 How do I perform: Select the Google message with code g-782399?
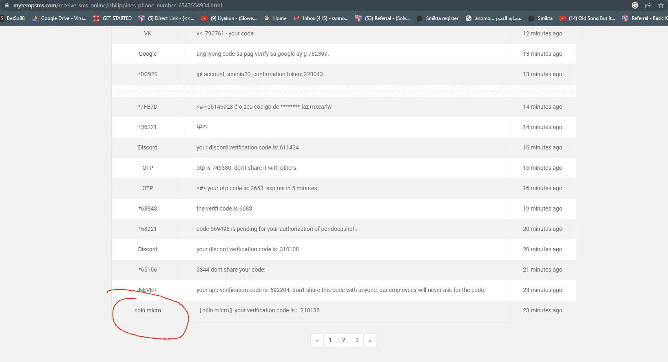tap(263, 54)
